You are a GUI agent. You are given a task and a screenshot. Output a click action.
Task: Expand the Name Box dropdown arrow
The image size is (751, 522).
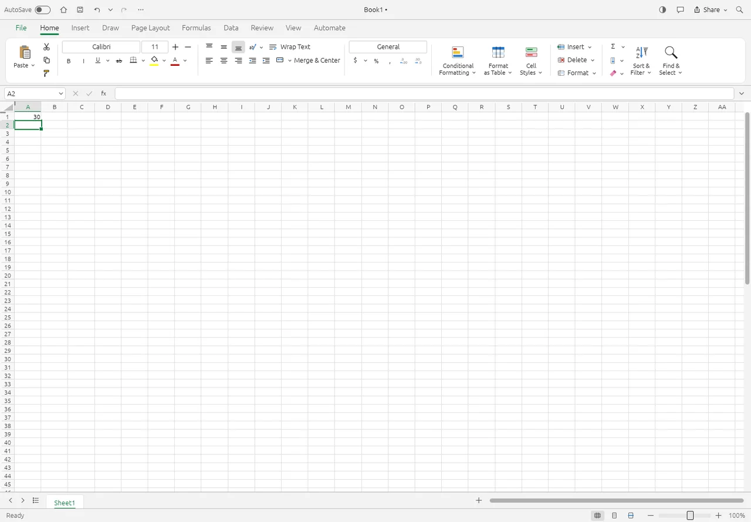click(x=61, y=93)
